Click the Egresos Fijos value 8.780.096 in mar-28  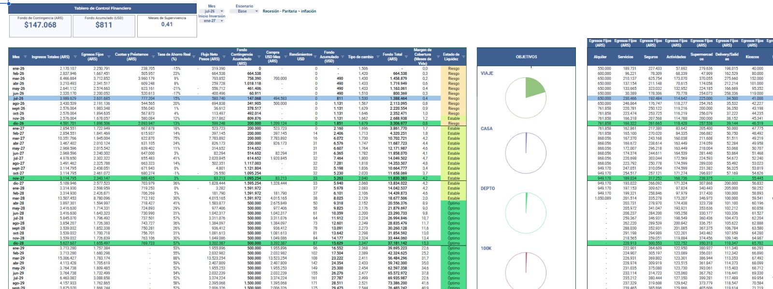point(101,199)
